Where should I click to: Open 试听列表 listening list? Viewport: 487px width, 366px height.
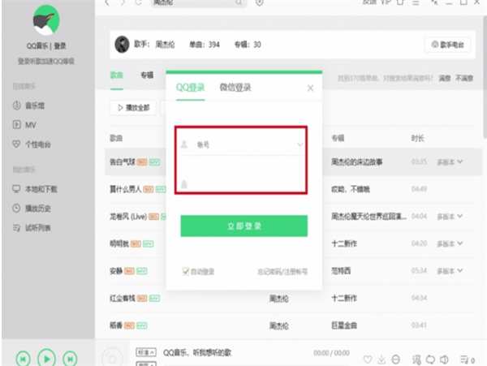tap(32, 228)
